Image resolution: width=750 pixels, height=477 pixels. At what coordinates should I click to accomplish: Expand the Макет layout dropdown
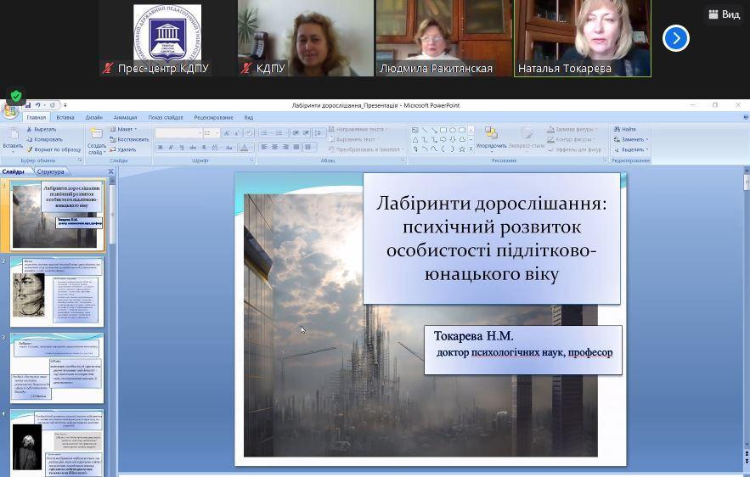coord(126,129)
